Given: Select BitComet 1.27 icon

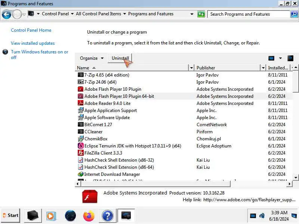Looking at the screenshot, I should tap(81, 125).
